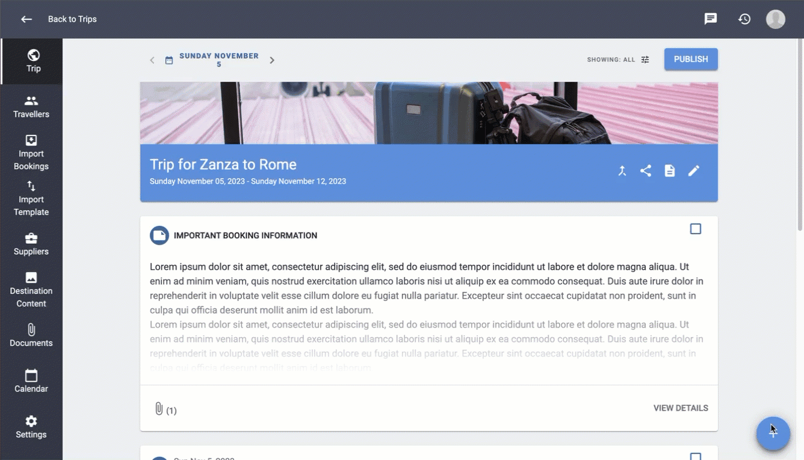
Task: Edit the trip with pencil icon
Action: (694, 171)
